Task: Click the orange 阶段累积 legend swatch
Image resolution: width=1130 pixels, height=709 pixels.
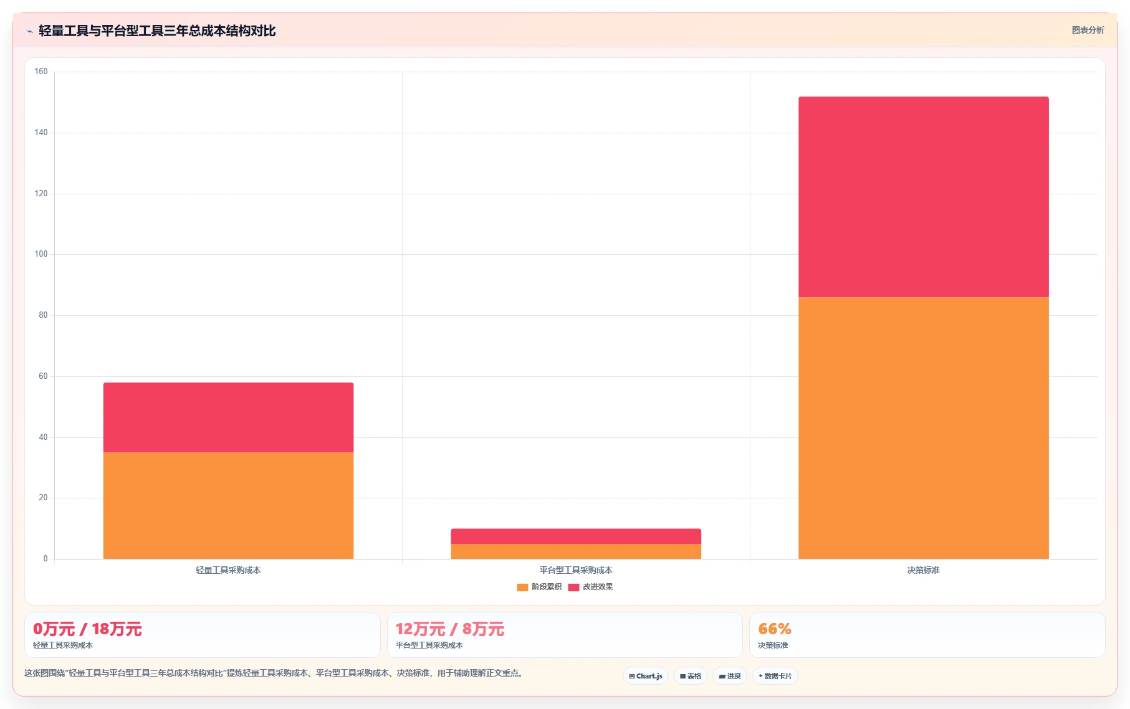Action: tap(522, 588)
